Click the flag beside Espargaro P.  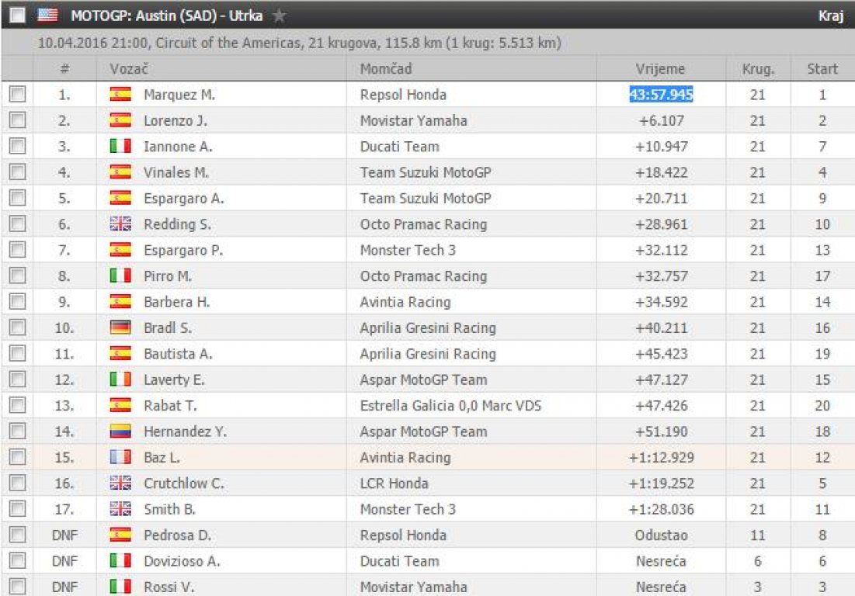click(x=120, y=250)
